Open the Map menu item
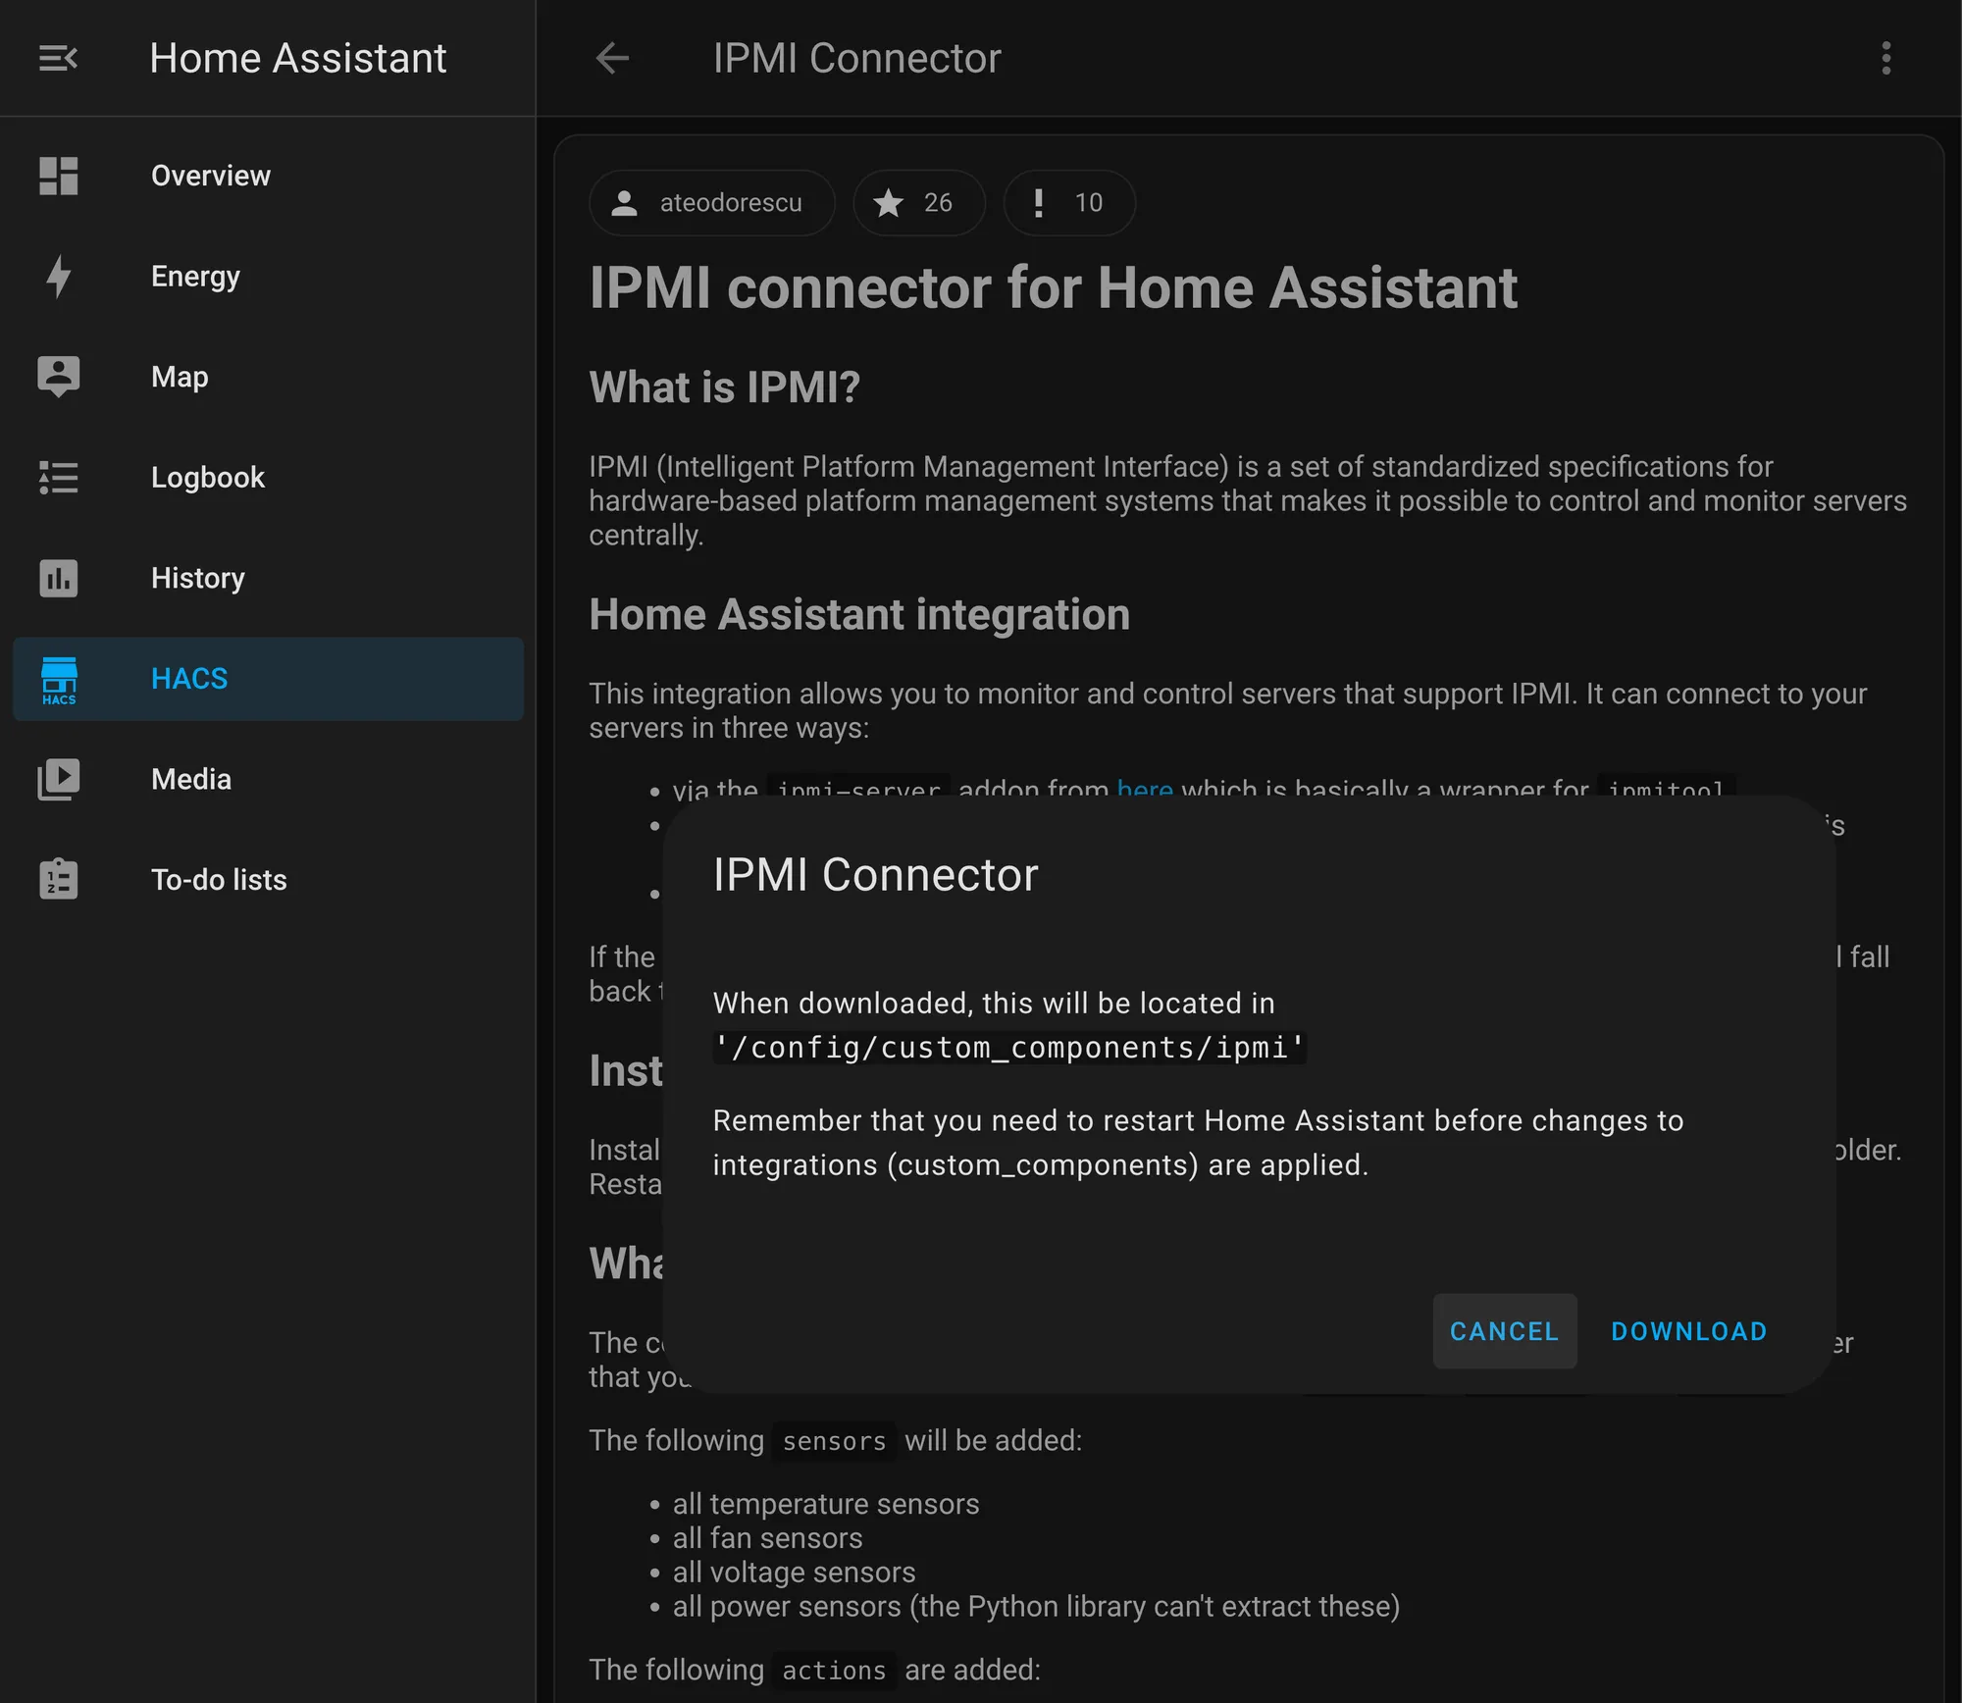The image size is (1962, 1703). coord(268,377)
